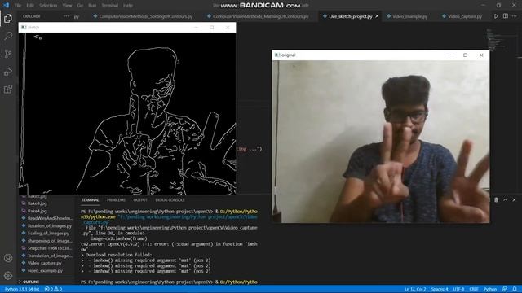522x293 pixels.
Task: Click the feedback icon in status bar
Action: (x=505, y=290)
